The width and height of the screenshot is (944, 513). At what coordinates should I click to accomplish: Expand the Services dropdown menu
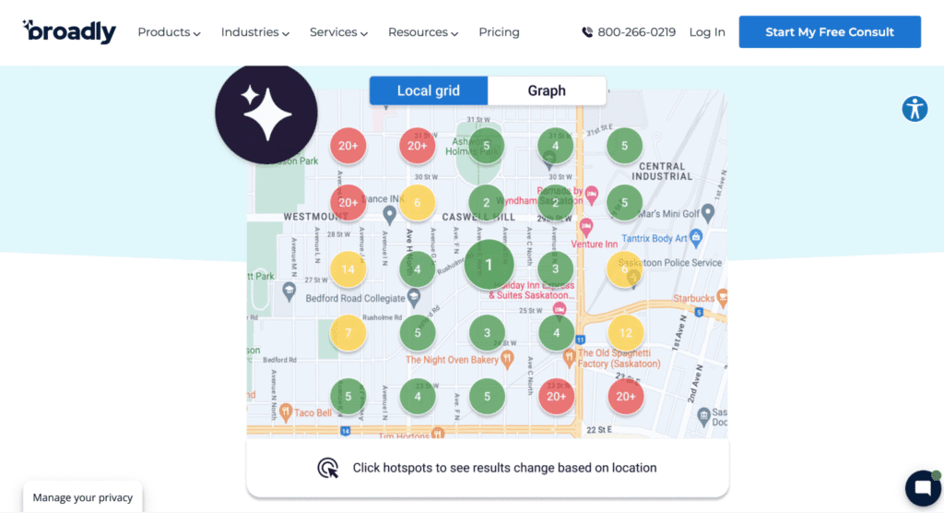pyautogui.click(x=338, y=32)
